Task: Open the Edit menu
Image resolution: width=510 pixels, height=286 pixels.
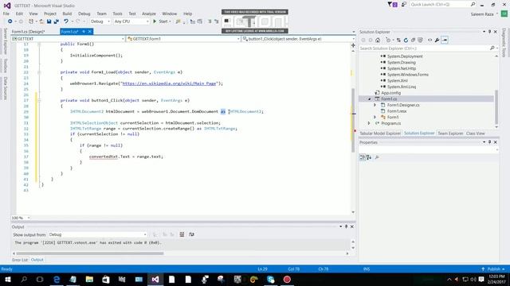Action: [x=19, y=14]
